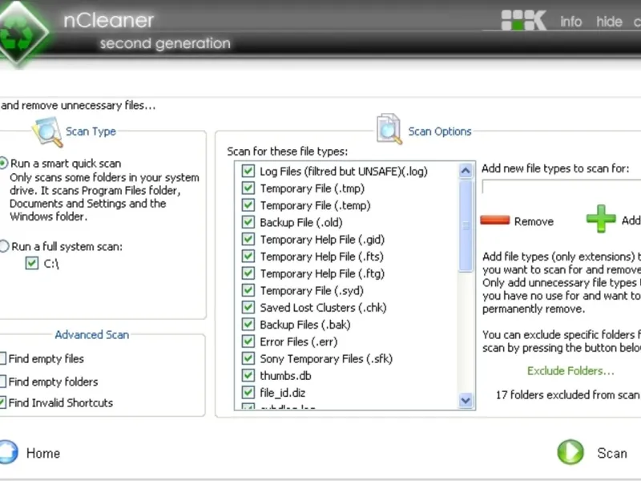The height and width of the screenshot is (481, 641).
Task: Uncheck Saved Lost Clusters (.chk)
Action: click(x=248, y=307)
